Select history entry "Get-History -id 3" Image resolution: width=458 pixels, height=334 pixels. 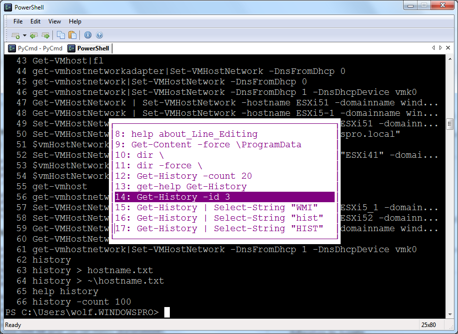coord(224,197)
